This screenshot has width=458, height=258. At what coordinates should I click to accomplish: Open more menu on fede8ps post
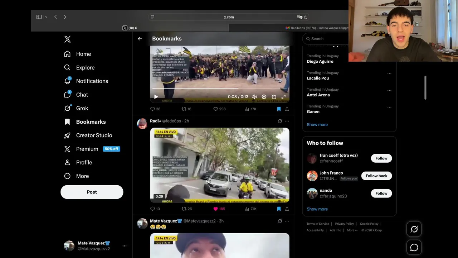click(287, 121)
